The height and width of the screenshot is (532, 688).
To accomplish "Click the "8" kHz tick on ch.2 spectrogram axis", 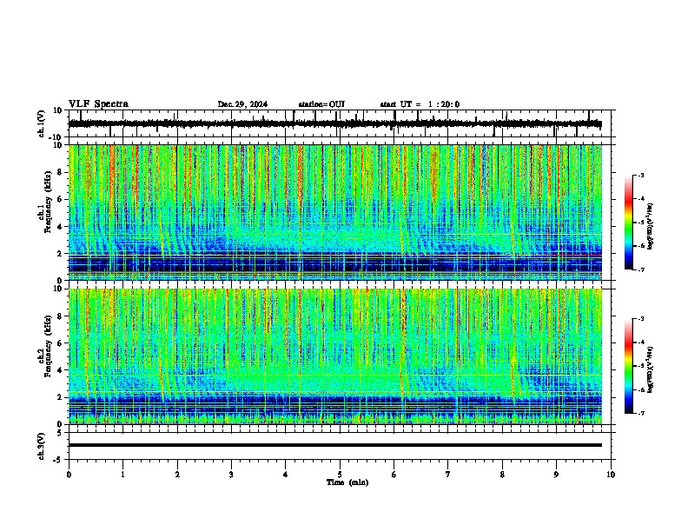I will (x=60, y=316).
